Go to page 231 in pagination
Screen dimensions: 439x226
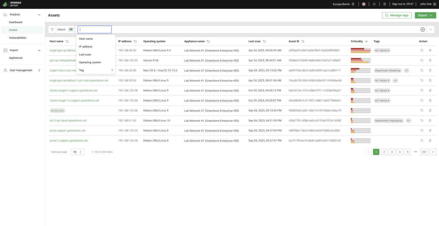[424, 152]
